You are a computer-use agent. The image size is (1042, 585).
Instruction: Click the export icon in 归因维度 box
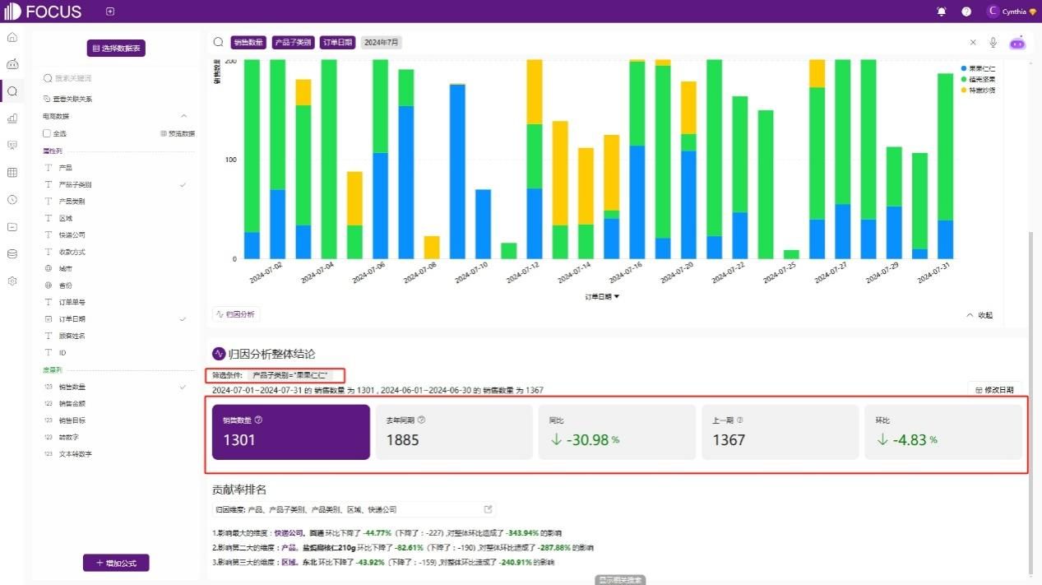[x=488, y=509]
